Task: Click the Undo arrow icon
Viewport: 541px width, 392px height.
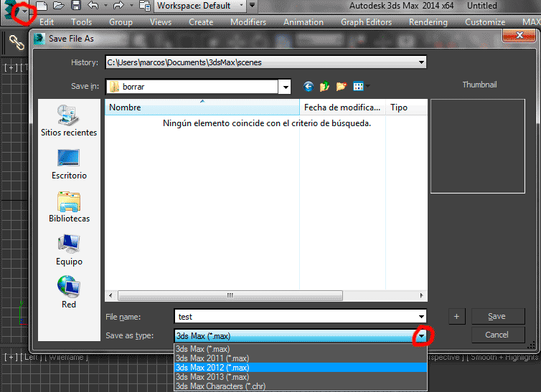Action: [93, 5]
